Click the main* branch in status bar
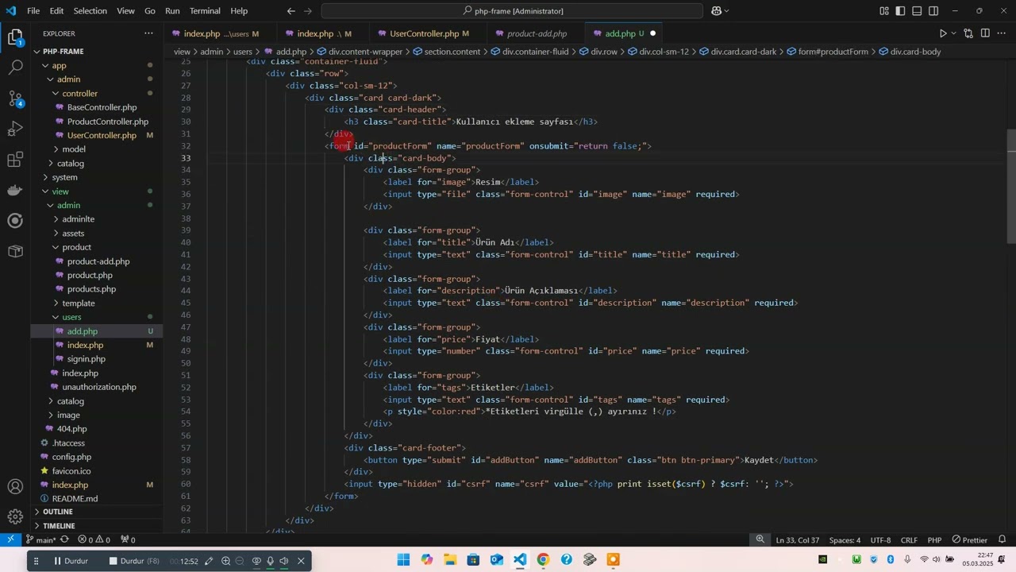Image resolution: width=1016 pixels, height=572 pixels. point(40,540)
